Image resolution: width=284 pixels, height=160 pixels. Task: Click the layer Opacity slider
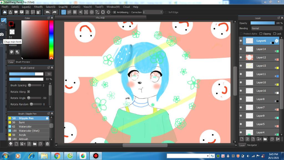262,23
